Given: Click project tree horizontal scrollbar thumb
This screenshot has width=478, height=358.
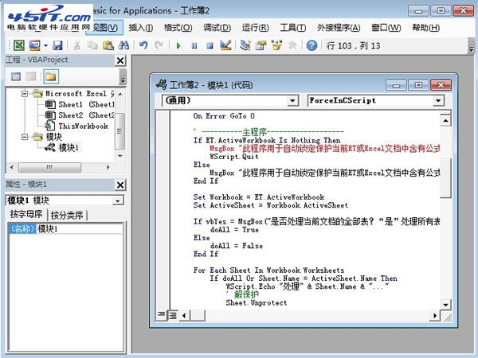Looking at the screenshot, I should click(x=49, y=167).
